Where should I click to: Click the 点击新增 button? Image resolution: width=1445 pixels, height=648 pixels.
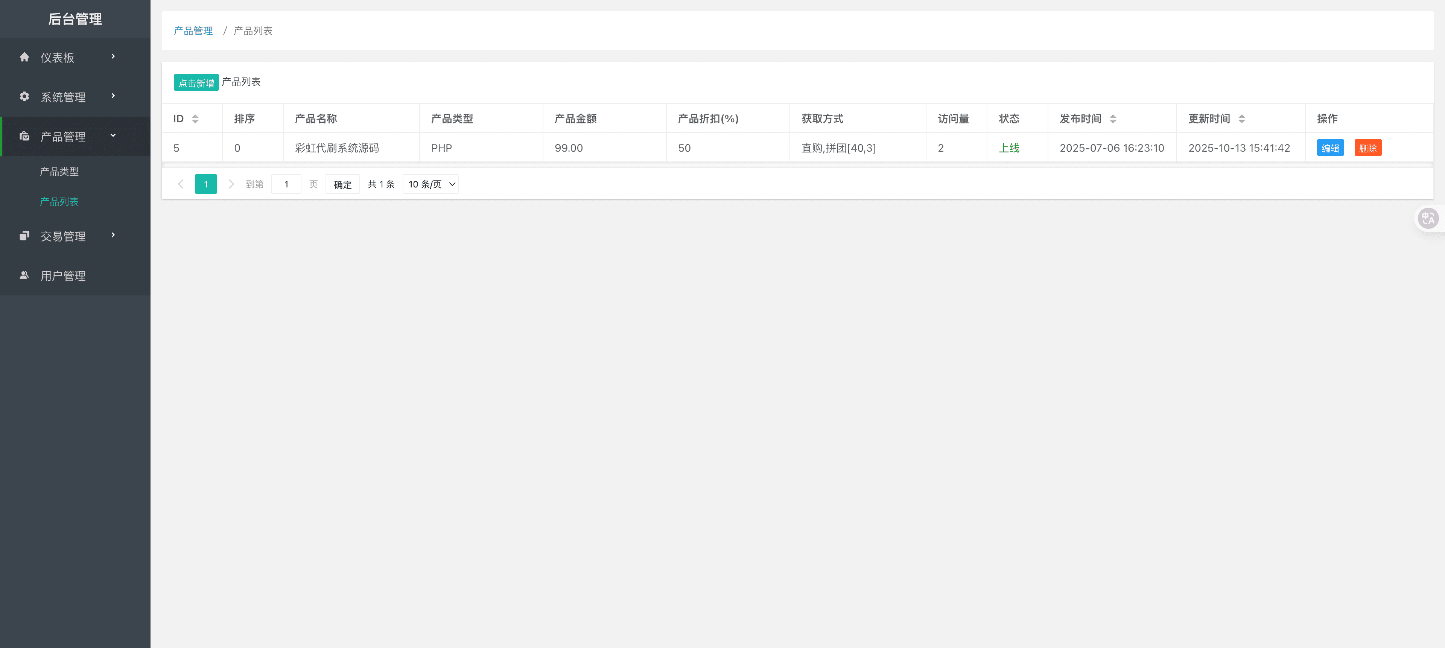196,83
